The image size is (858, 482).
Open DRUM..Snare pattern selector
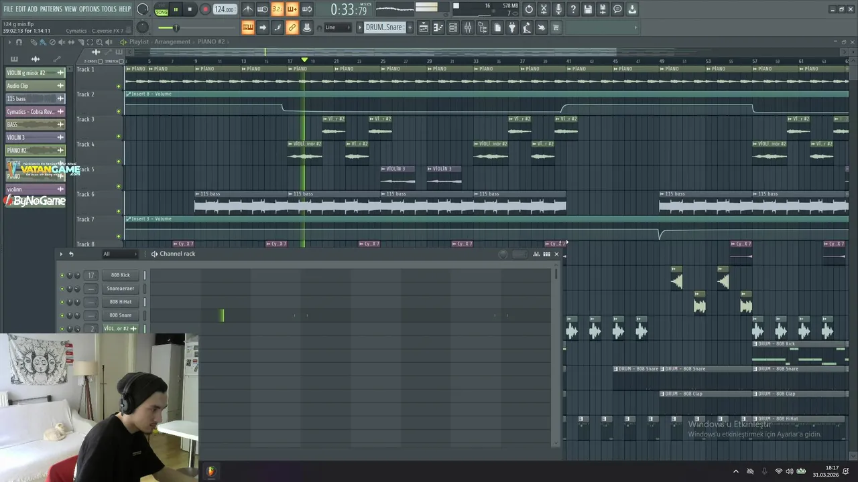pos(385,27)
